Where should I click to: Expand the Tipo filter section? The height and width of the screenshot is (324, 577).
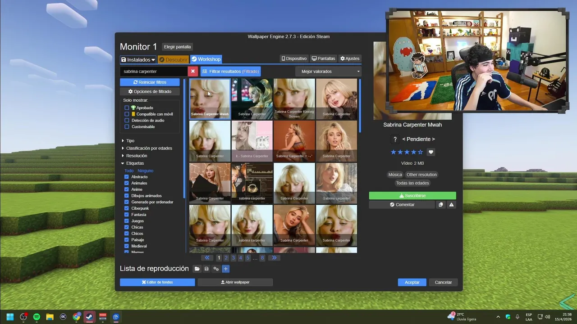click(x=128, y=141)
